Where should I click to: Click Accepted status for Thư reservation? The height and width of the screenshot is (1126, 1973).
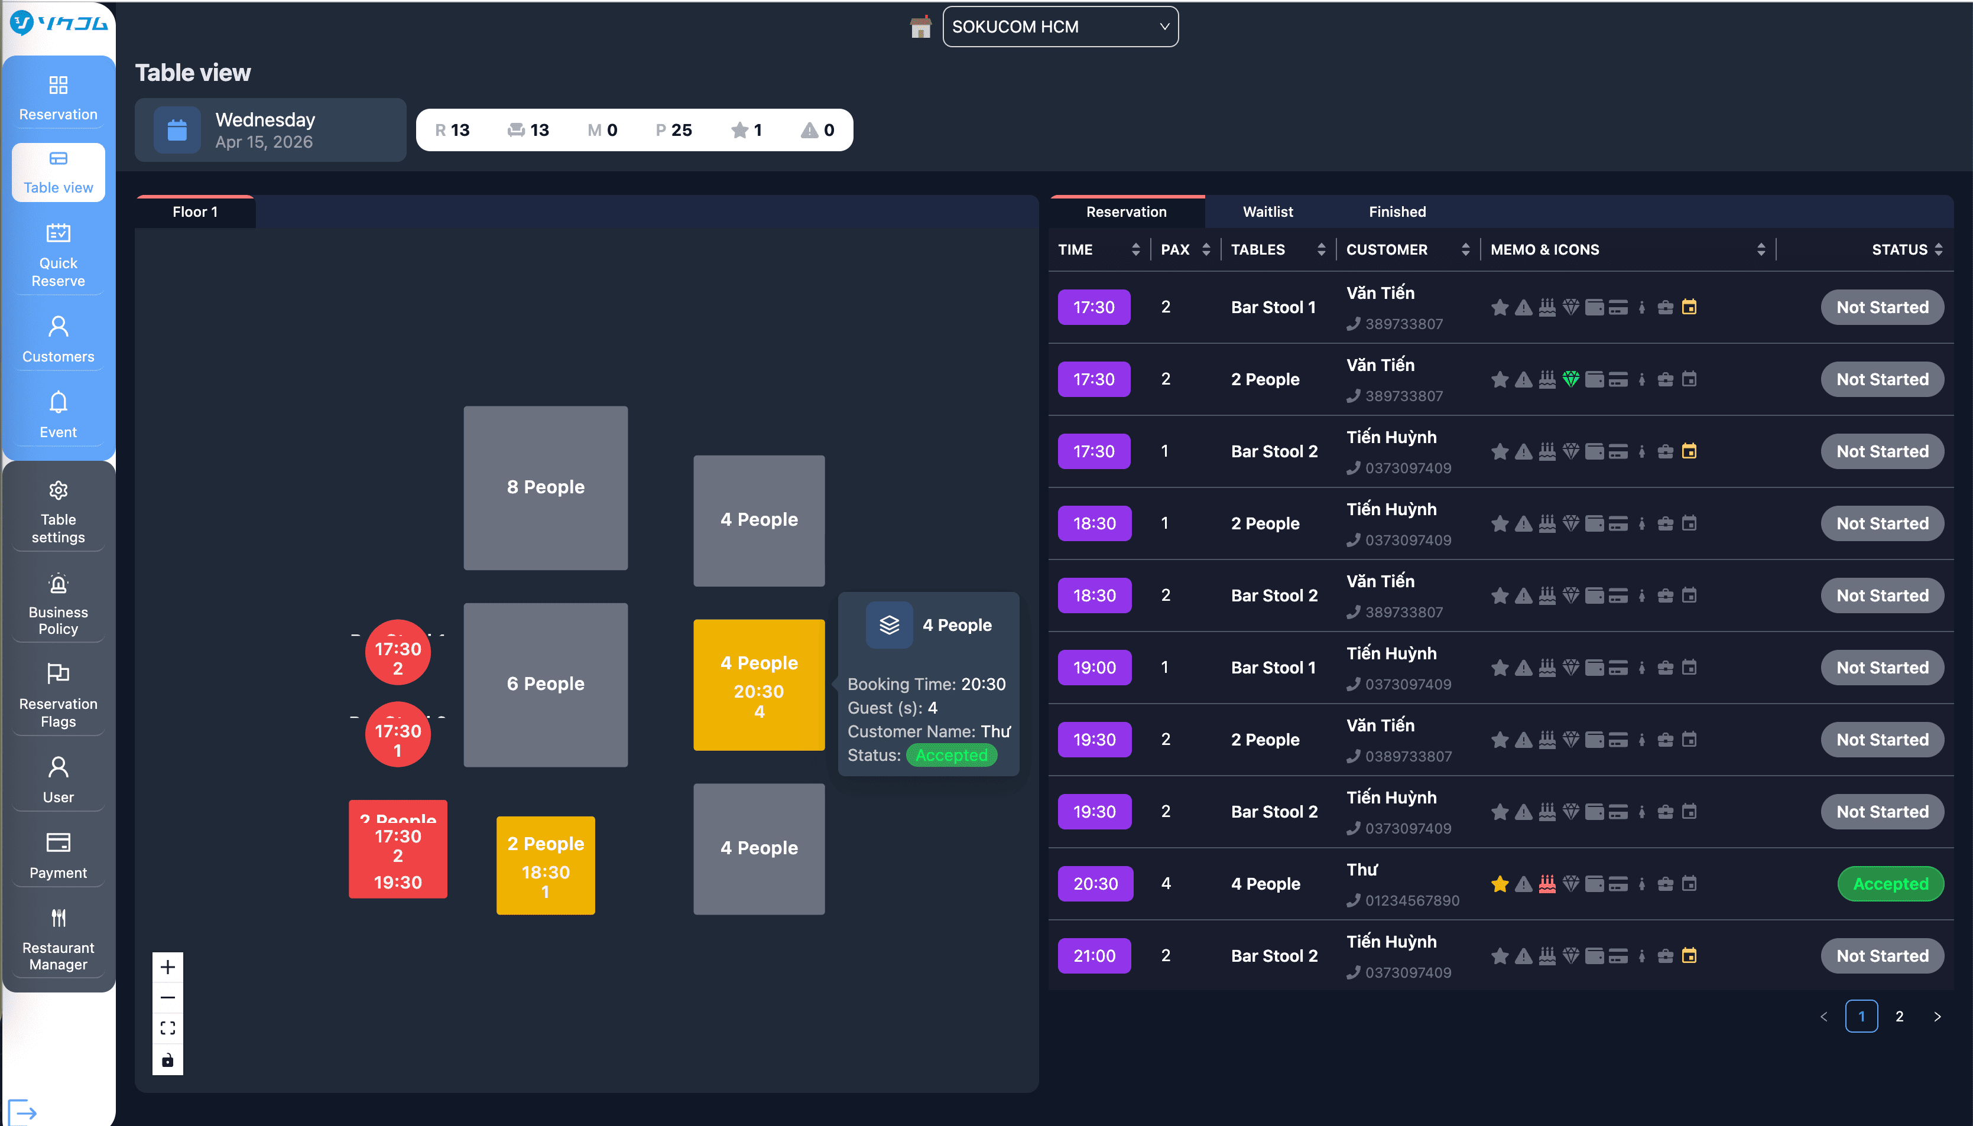(x=1890, y=884)
